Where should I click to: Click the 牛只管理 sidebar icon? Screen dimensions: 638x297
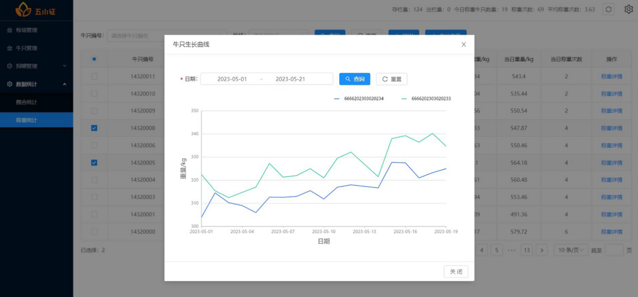[10, 48]
